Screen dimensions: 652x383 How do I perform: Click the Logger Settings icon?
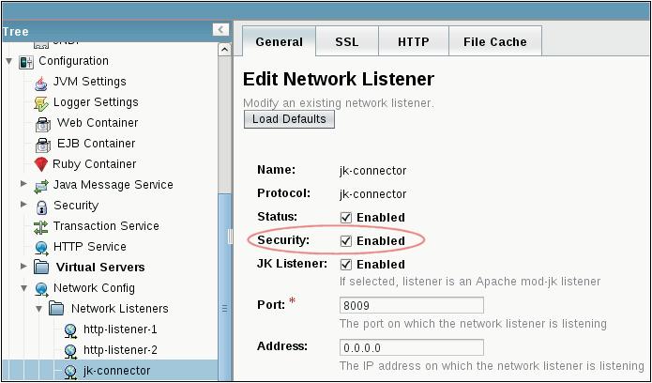point(40,102)
